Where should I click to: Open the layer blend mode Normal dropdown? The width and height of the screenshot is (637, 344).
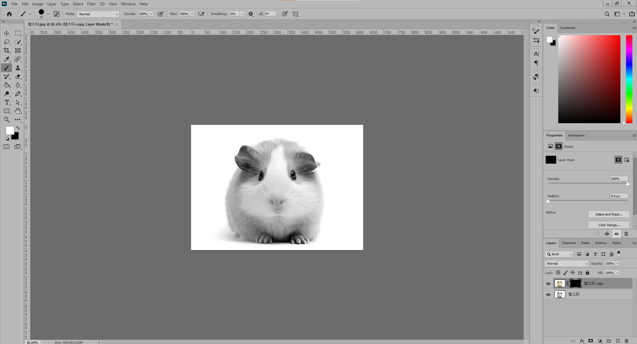[x=567, y=263]
